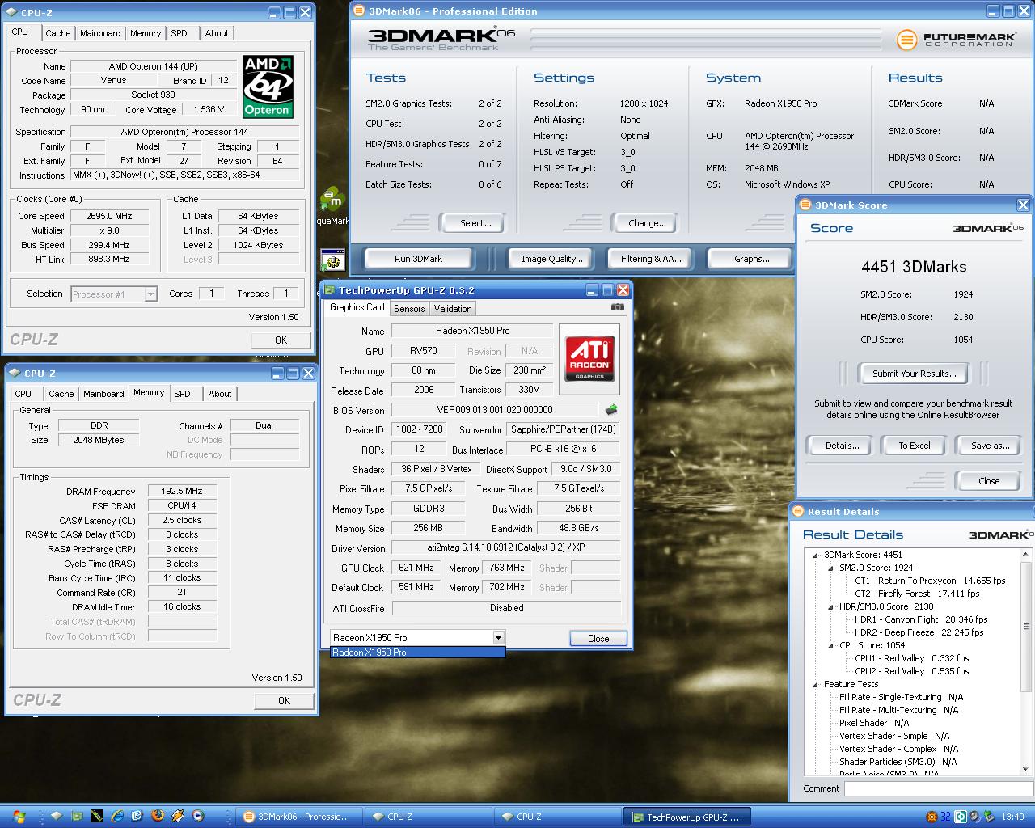
Task: Click the ATI Radeon logo in GPU-Z
Action: click(x=589, y=359)
